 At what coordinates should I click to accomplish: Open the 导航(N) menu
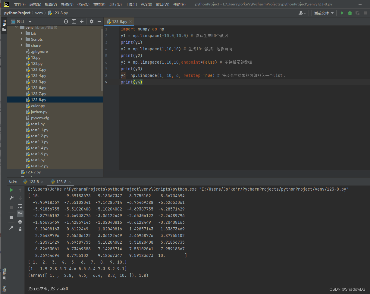(67, 5)
